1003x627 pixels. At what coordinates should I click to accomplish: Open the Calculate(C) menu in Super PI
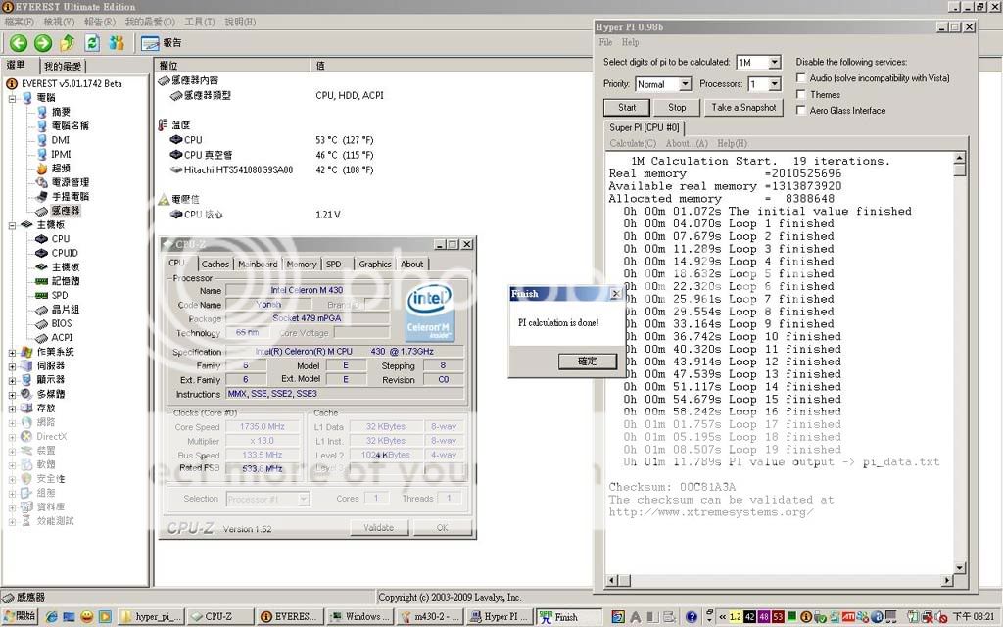633,143
